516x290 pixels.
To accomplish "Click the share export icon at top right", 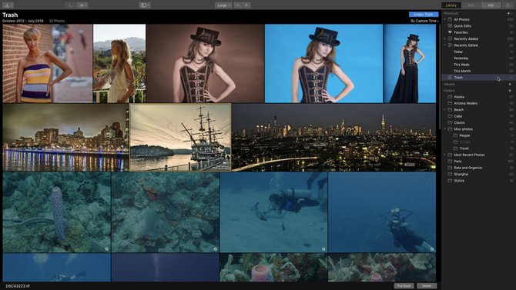I will (x=508, y=5).
